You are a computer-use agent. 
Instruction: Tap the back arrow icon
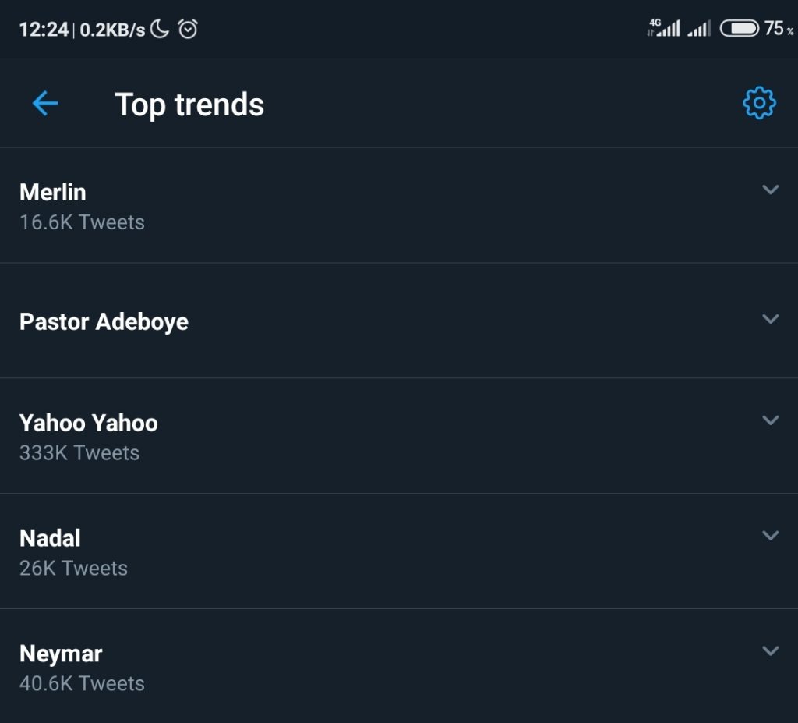pyautogui.click(x=45, y=104)
